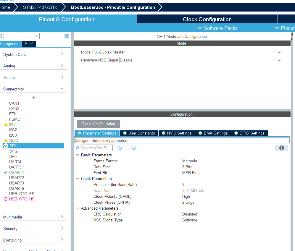
Task: Open the Hardware NSS Signal dropdown
Action: tap(201, 60)
